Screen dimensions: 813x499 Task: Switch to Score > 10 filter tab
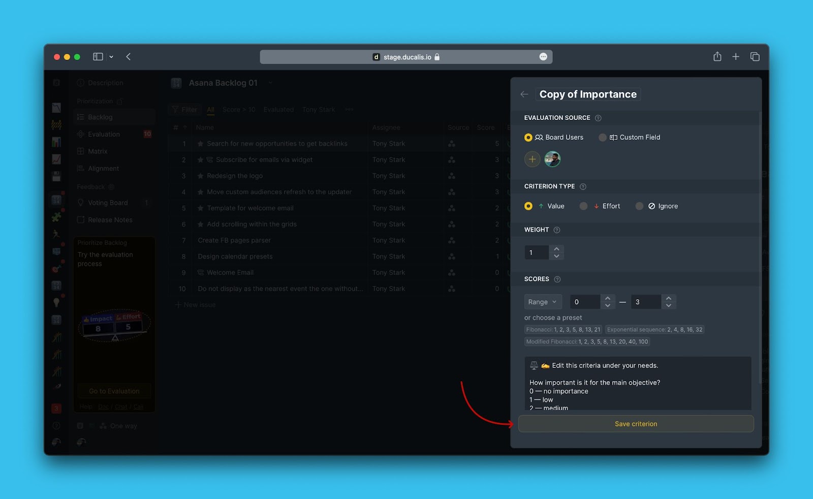(x=239, y=110)
